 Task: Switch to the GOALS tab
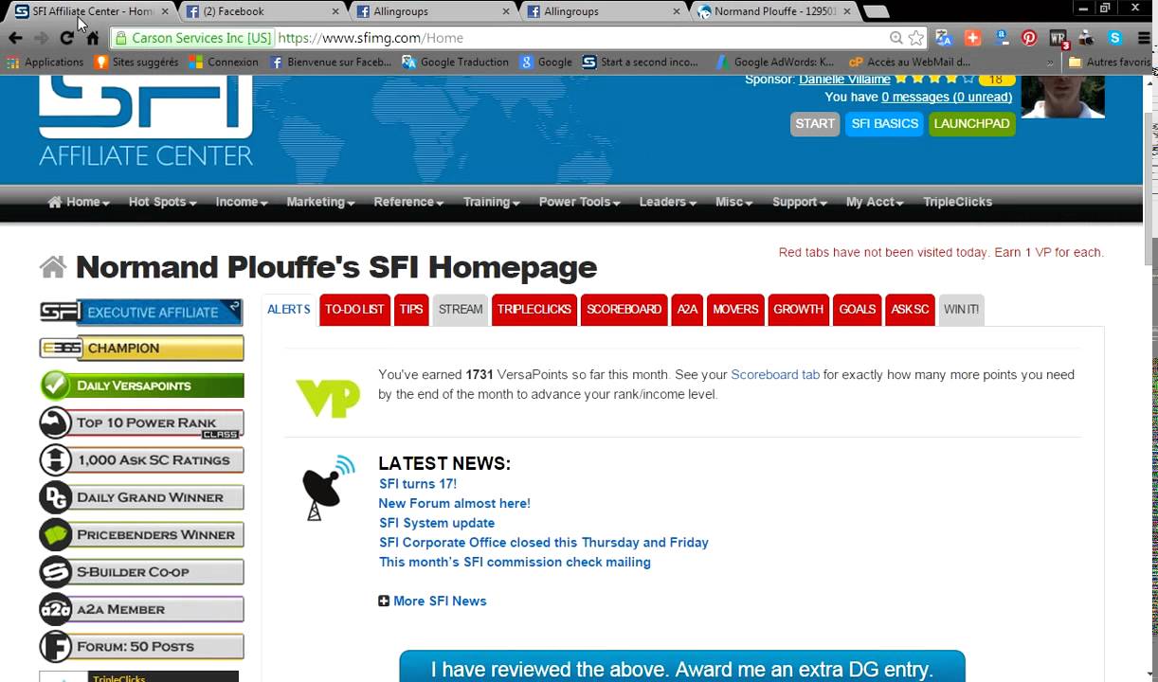[x=857, y=310]
